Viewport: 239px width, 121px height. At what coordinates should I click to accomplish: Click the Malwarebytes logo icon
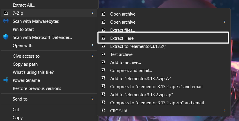(x=6, y=21)
